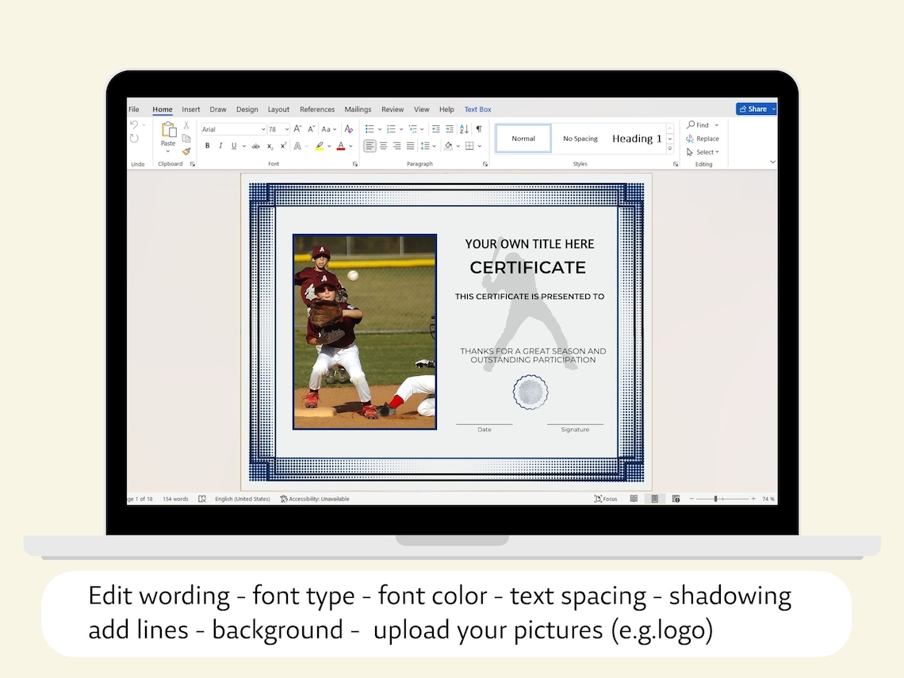The height and width of the screenshot is (678, 904).
Task: Click the Share button
Action: pos(756,109)
